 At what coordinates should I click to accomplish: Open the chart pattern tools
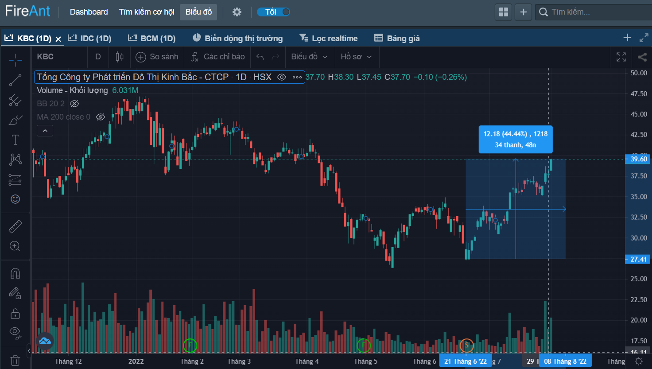click(16, 159)
